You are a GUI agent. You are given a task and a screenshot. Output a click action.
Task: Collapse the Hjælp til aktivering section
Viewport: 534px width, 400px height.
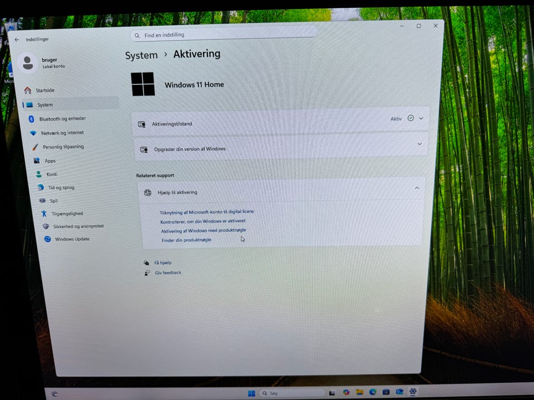click(x=417, y=188)
